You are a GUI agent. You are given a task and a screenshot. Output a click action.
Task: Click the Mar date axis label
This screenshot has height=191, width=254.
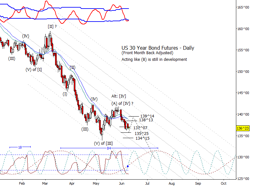coord(45,183)
